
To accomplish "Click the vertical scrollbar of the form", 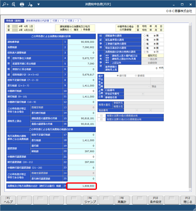I will 190,107.
